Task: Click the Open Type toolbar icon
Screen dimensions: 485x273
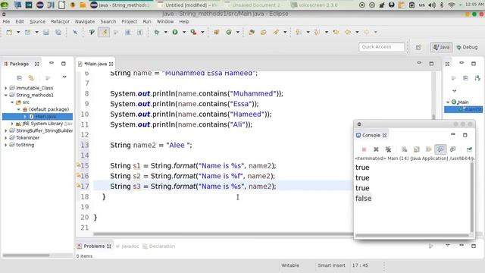Action: 252,32
